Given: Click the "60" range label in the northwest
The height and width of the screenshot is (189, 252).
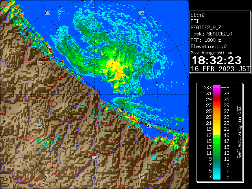Looking at the screenshot, I should pyautogui.click(x=47, y=13).
